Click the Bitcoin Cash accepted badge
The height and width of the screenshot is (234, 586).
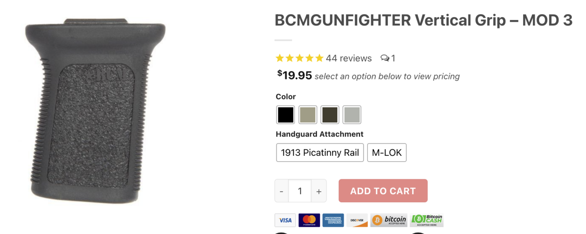(x=427, y=220)
